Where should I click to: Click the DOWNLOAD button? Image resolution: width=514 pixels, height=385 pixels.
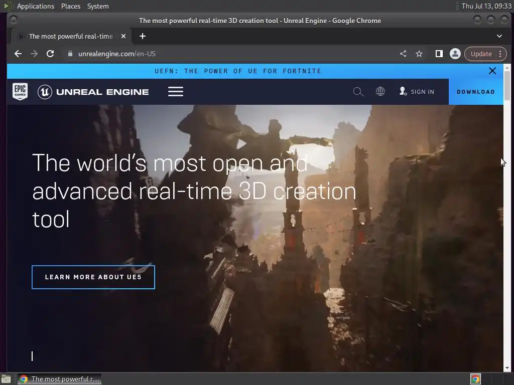[x=476, y=92]
